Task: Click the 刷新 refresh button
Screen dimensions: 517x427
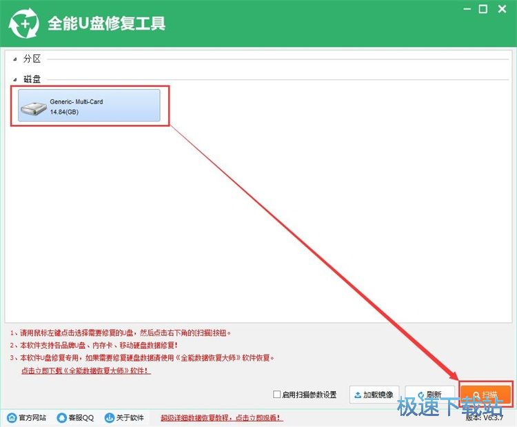Action: click(429, 395)
